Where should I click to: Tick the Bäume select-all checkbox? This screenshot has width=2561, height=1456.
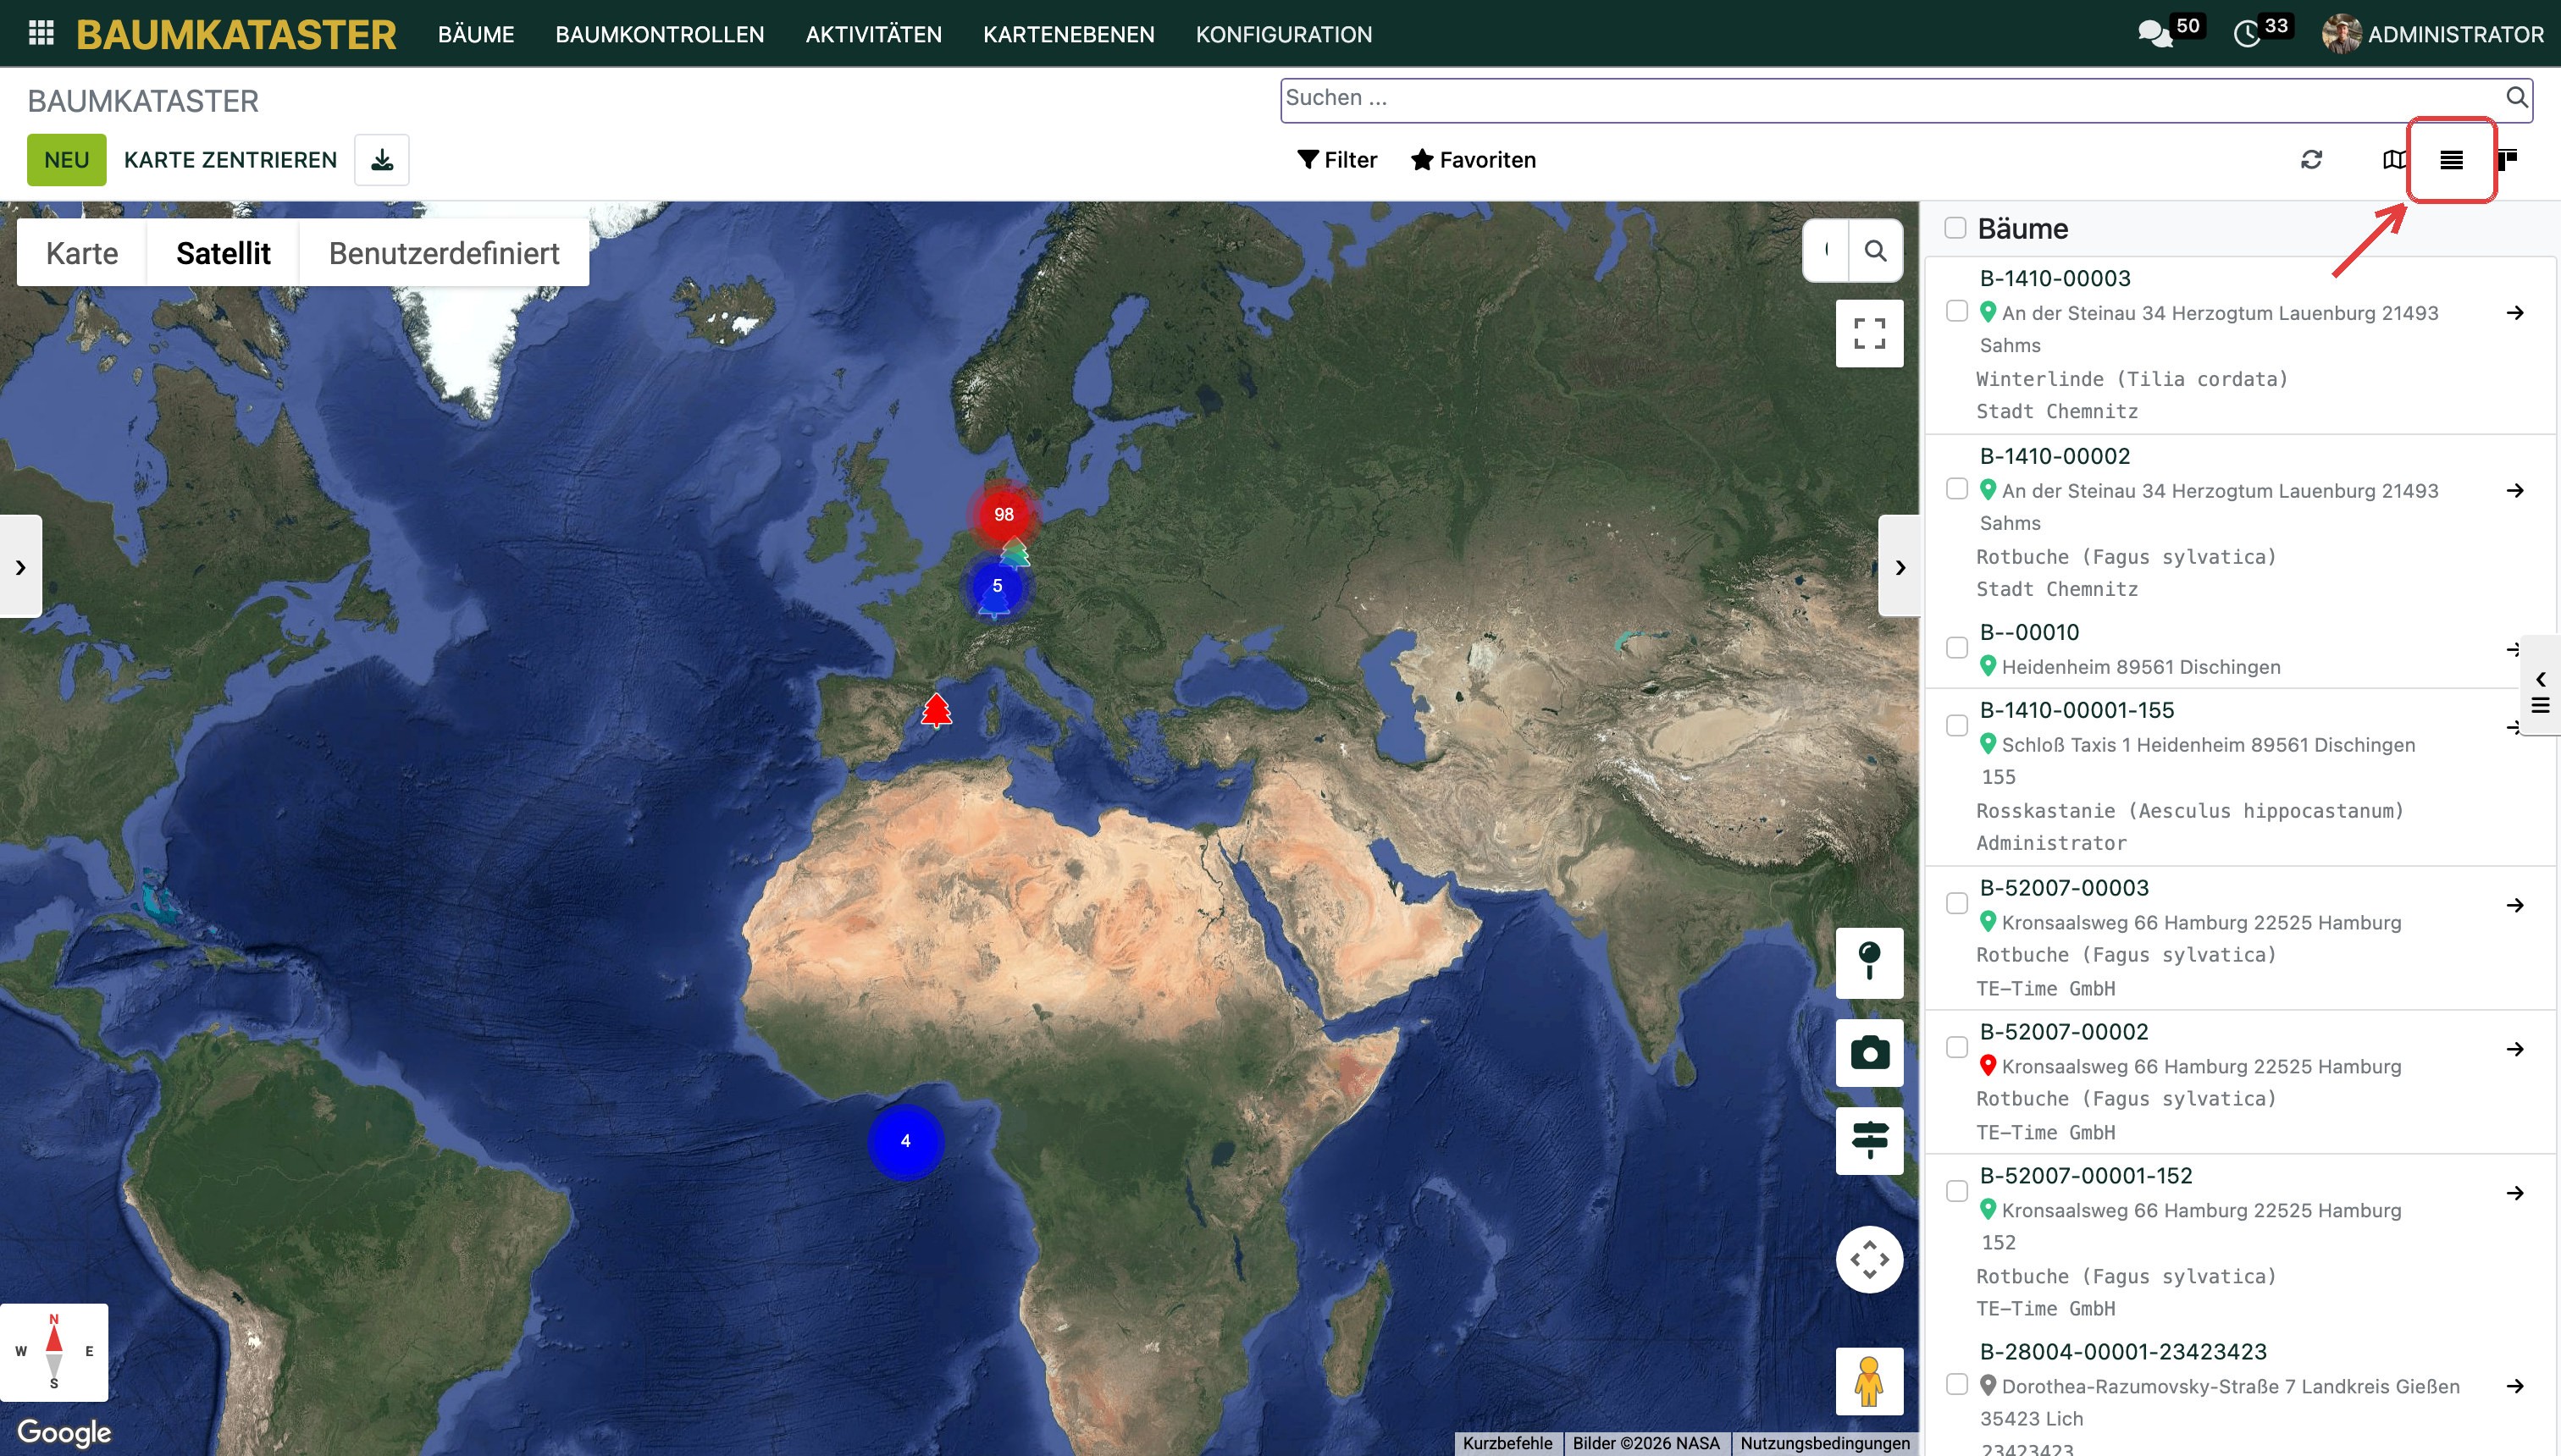click(x=1955, y=228)
